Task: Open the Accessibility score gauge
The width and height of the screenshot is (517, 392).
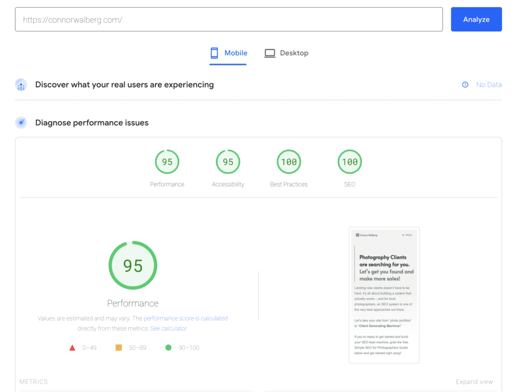Action: pos(228,162)
